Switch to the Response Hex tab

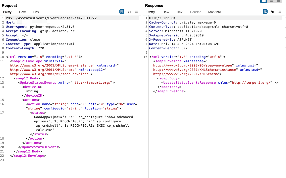[179, 12]
